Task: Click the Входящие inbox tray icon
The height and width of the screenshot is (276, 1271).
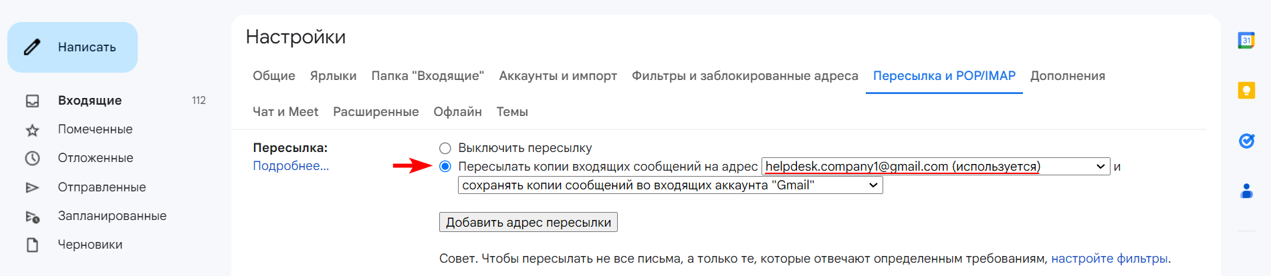Action: (x=32, y=101)
